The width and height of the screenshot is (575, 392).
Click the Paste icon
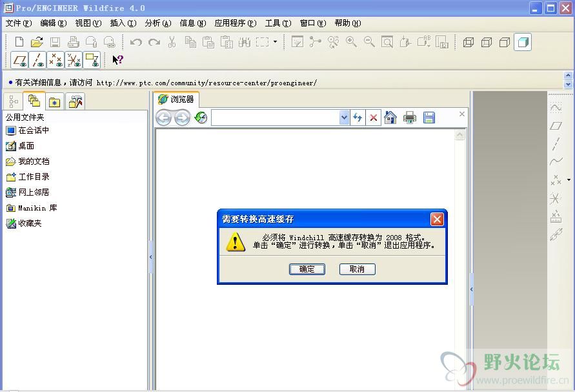tap(208, 42)
